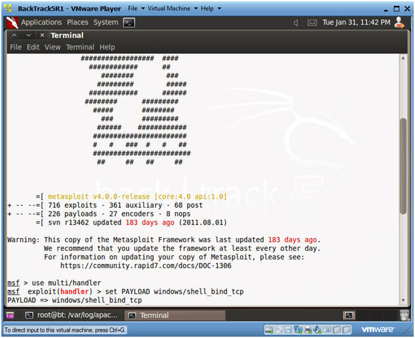Select the first workspace with terminal thumbnail
The height and width of the screenshot is (338, 415).
click(349, 316)
